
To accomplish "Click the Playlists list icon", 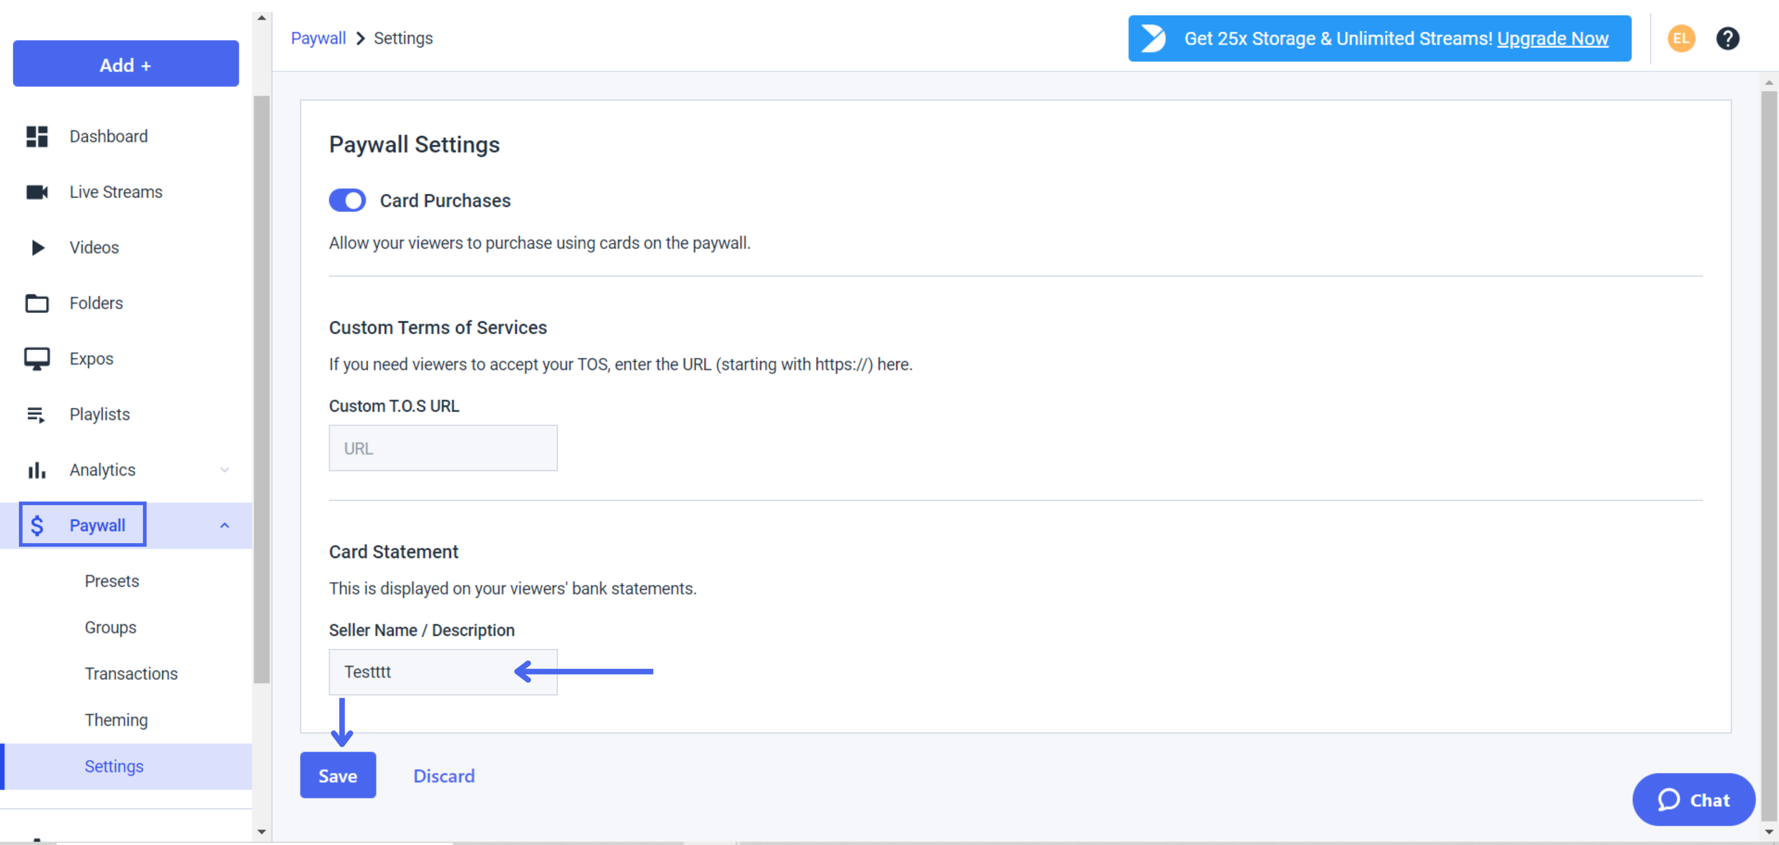I will point(36,414).
